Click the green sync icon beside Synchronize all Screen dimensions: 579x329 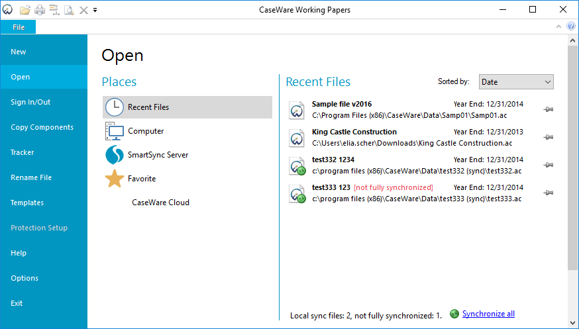click(454, 314)
